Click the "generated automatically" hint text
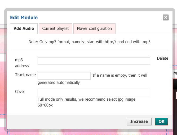 [x=59, y=83]
